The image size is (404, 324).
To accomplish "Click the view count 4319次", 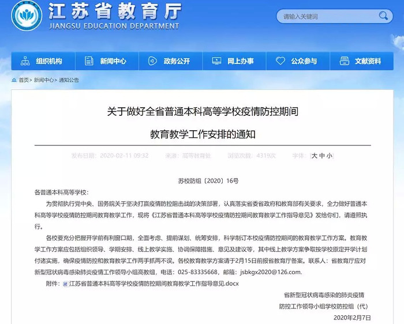I will click(266, 156).
